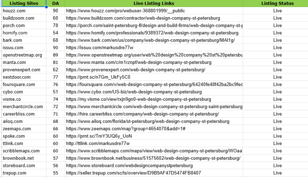Select DA value 51 for cybo.com
This screenshot has width=308, height=178.
pos(56,92)
